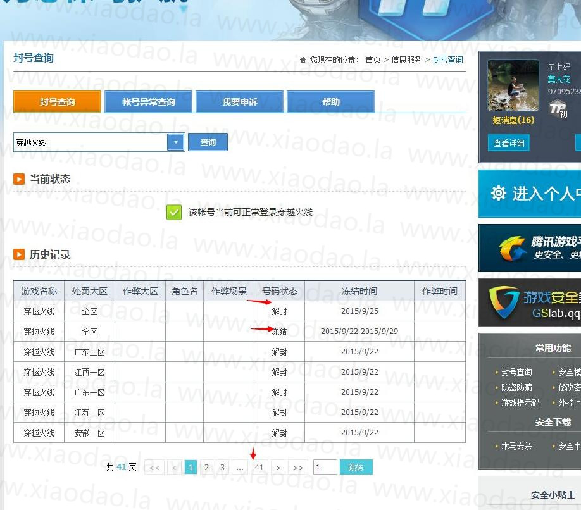Open 木马专杀 download link
The height and width of the screenshot is (510, 581).
[x=516, y=446]
